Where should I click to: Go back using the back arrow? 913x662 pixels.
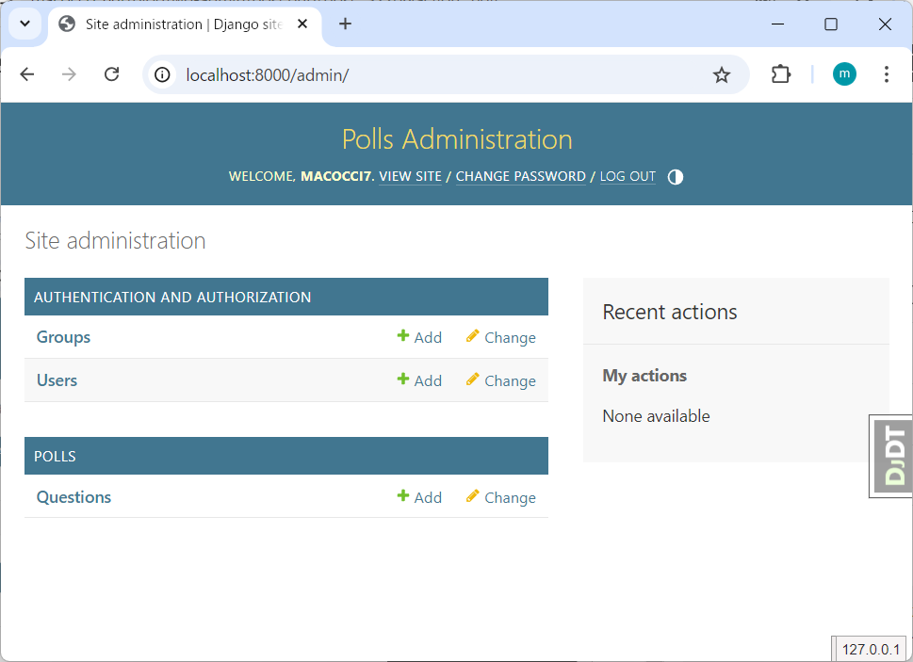coord(27,74)
